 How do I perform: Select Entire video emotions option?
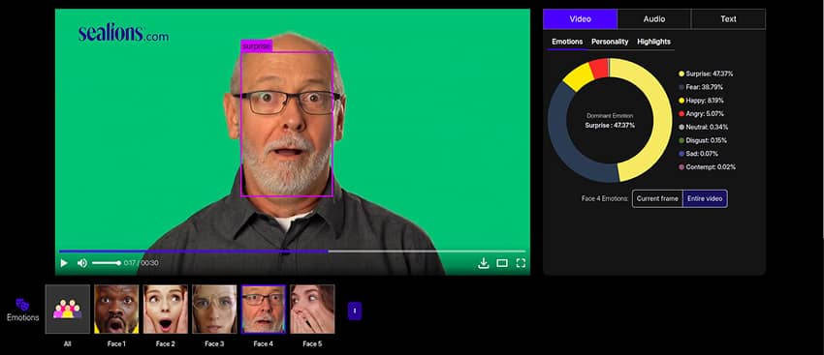[705, 198]
